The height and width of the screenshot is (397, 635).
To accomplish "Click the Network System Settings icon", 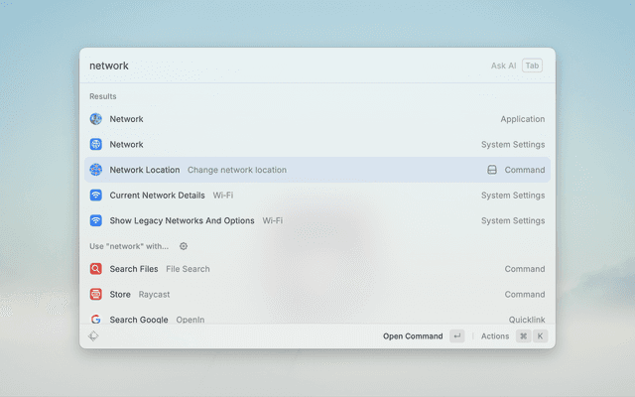I will tap(96, 145).
